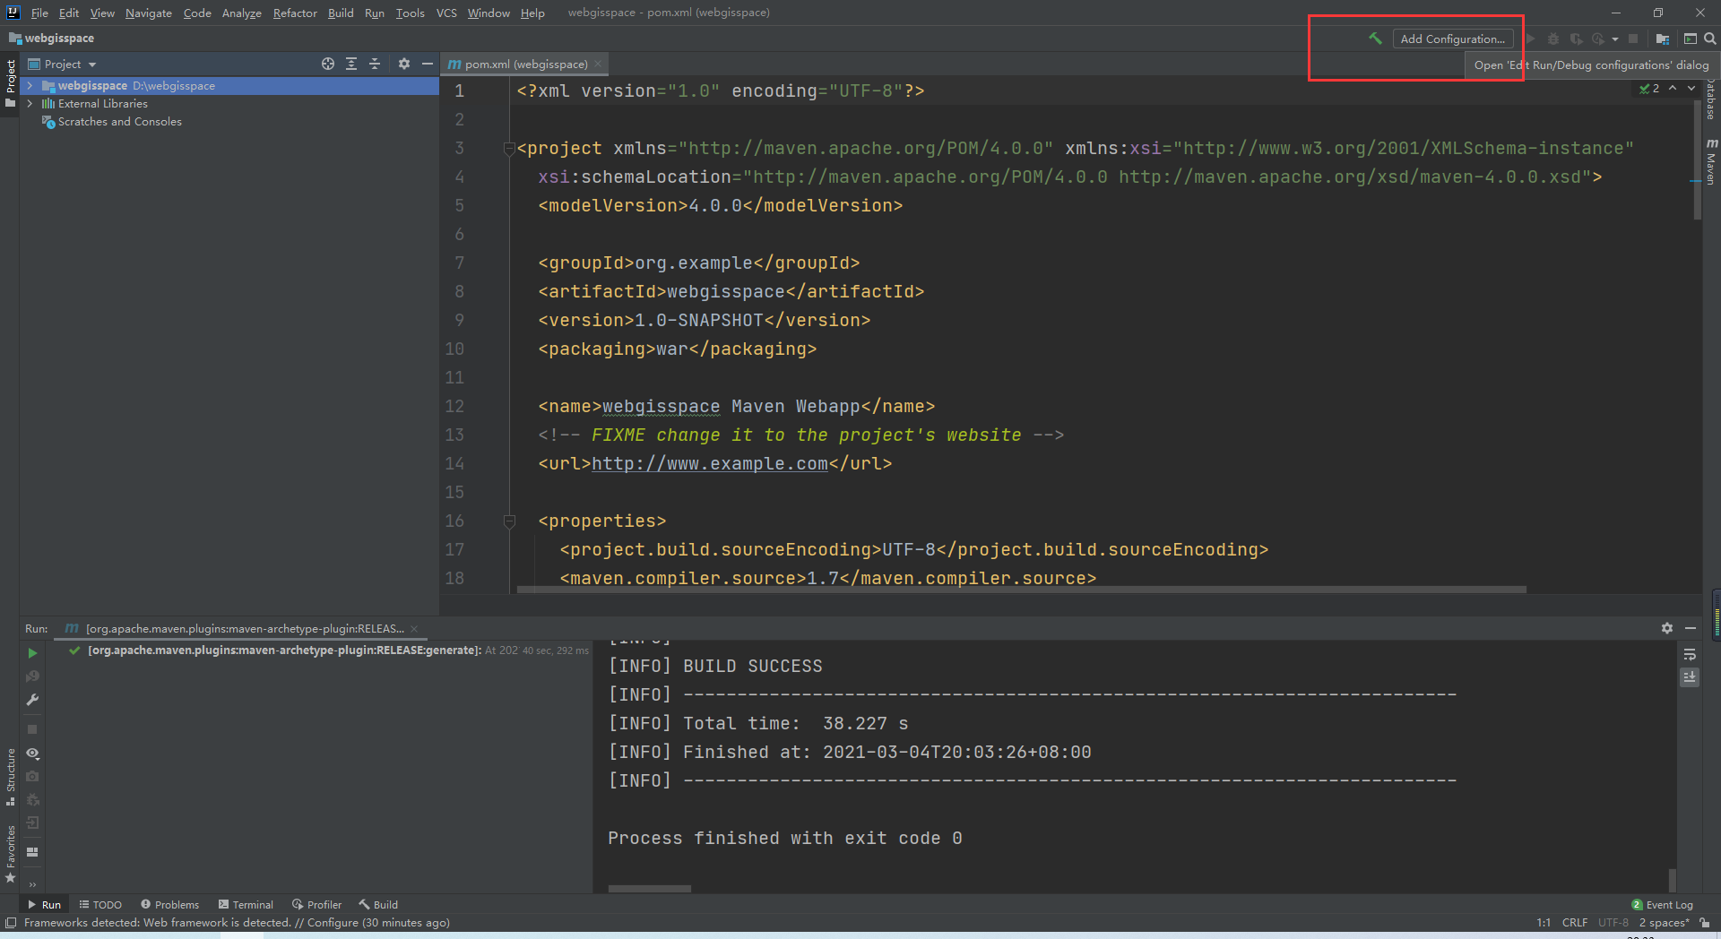Click the green Rerun icon in the Run panel
This screenshot has width=1721, height=939.
coord(32,653)
